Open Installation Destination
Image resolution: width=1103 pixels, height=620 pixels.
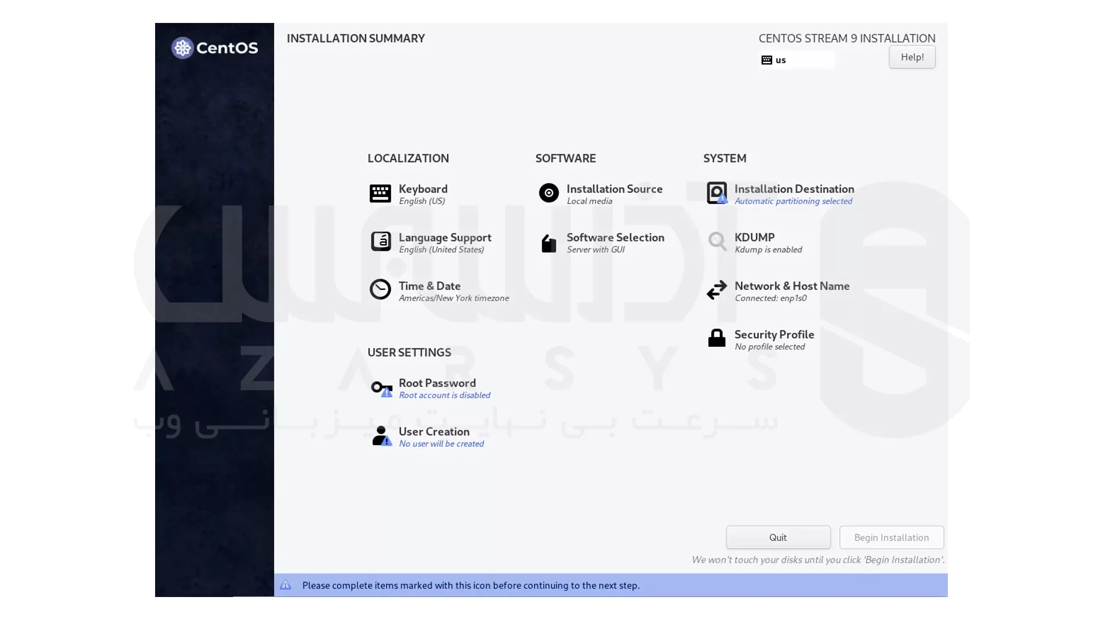tap(780, 194)
